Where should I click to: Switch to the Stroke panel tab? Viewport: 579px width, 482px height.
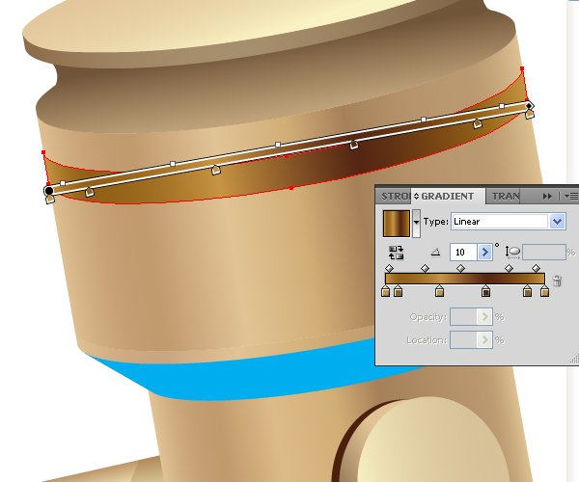tap(395, 197)
